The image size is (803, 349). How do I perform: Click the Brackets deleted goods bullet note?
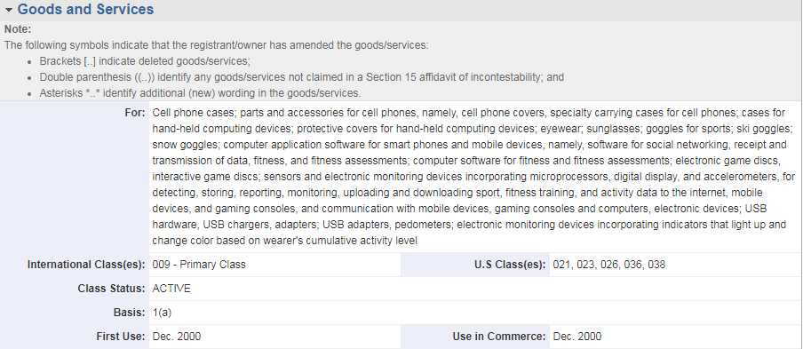tap(145, 61)
